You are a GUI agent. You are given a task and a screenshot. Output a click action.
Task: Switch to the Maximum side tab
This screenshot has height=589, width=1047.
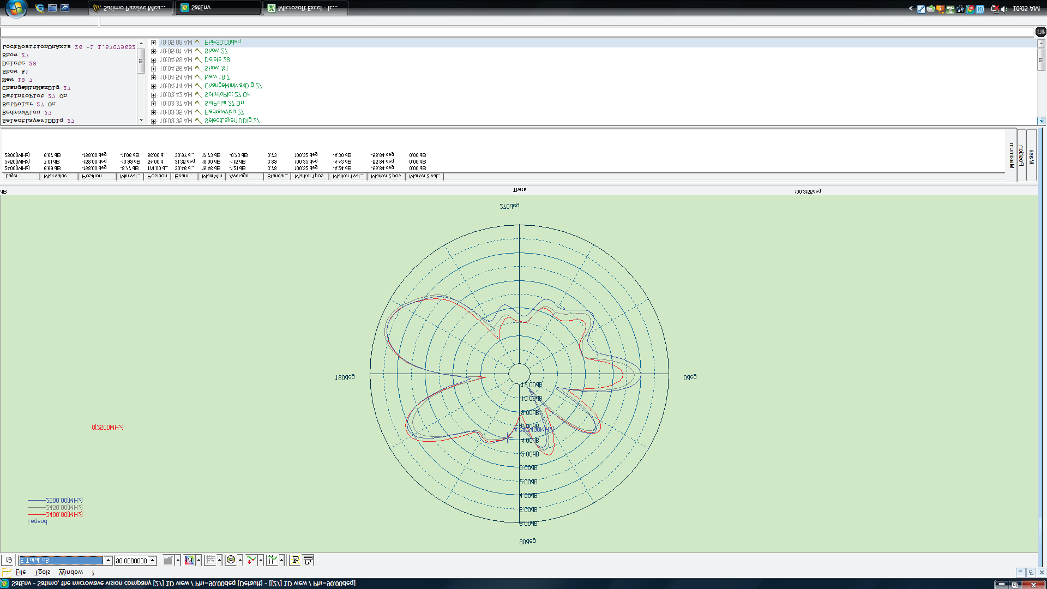pos(1012,155)
